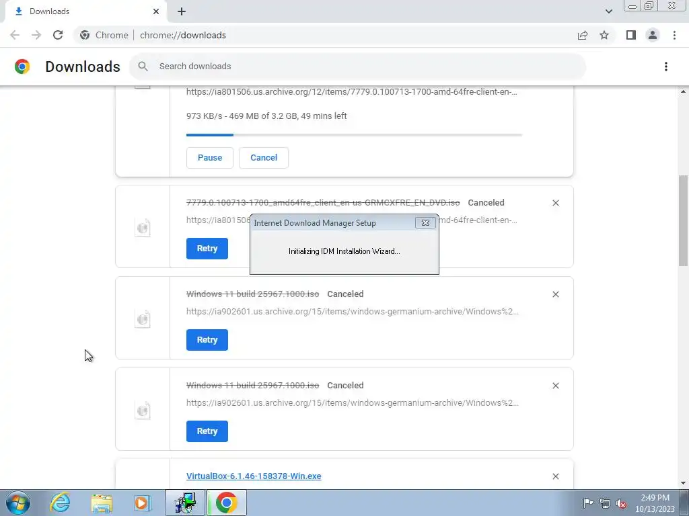Click the Chrome site info chip
Screen dimensions: 689x516
104,35
